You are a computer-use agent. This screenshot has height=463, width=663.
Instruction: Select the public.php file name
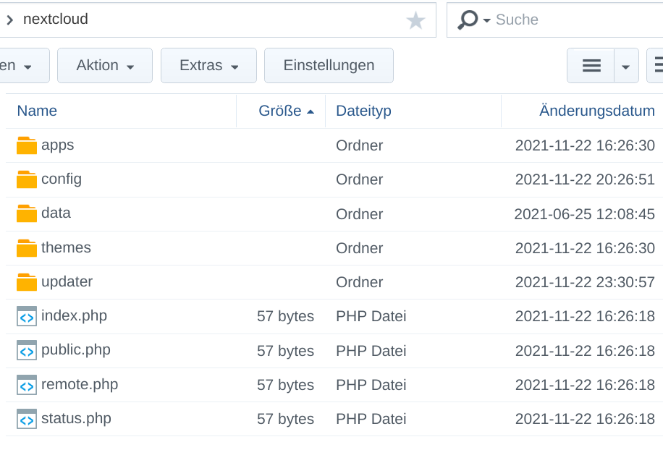point(76,350)
